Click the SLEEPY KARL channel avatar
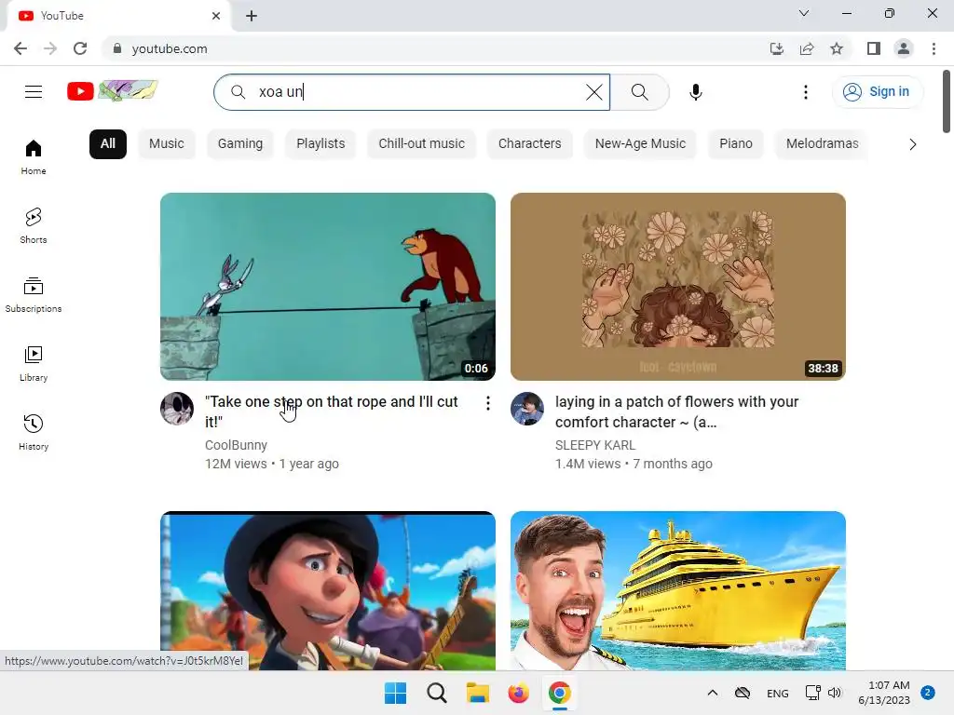The height and width of the screenshot is (715, 954). point(527,409)
